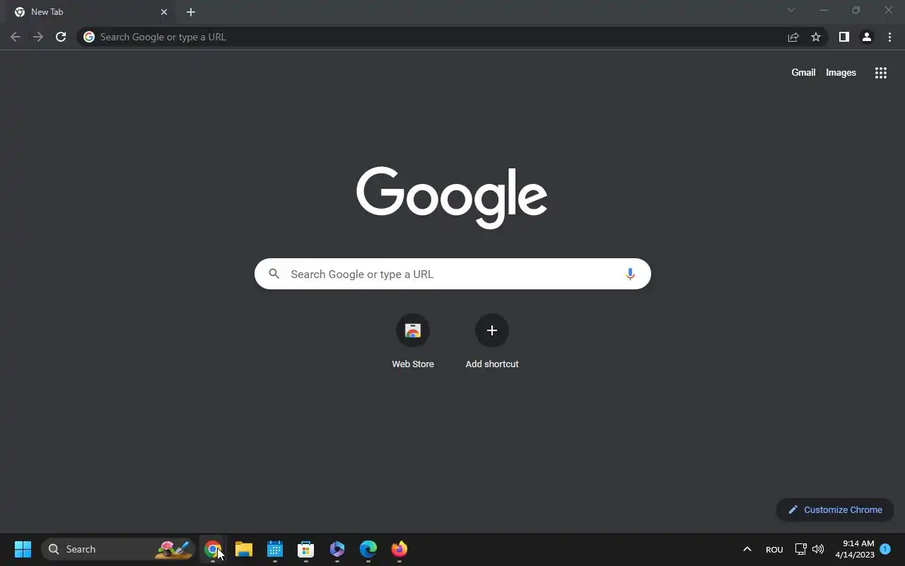The image size is (905, 566).
Task: Open network status in system tray
Action: 801,549
